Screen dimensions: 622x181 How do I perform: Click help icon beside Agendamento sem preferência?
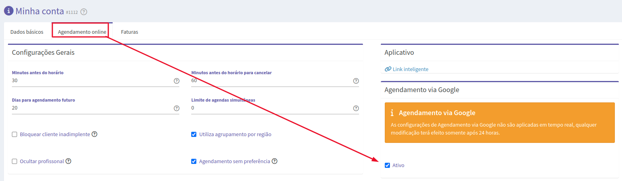click(x=275, y=161)
